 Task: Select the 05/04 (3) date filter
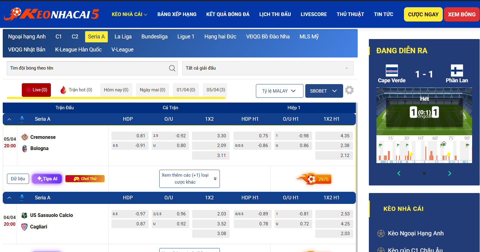216,90
